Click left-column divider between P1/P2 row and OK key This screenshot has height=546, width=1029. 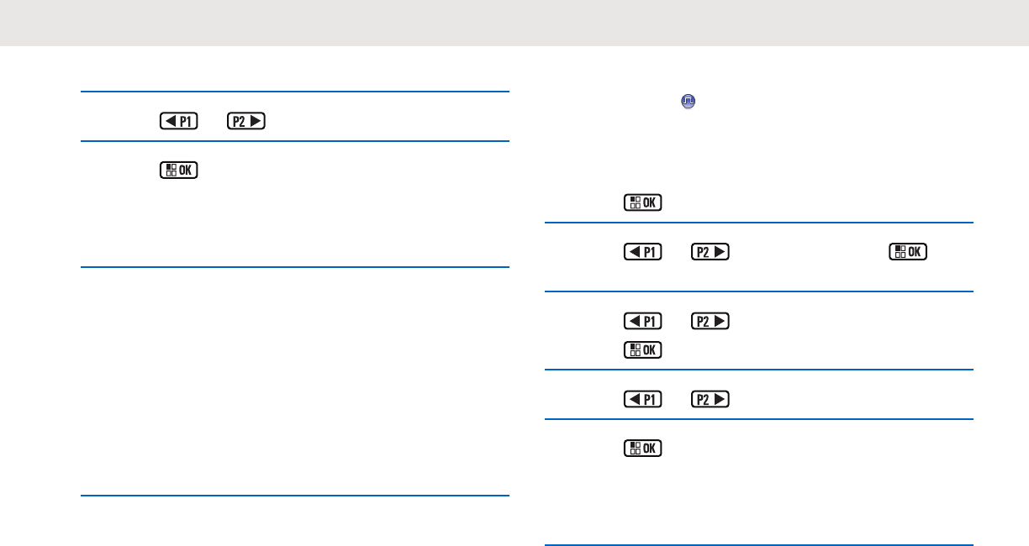[x=295, y=141]
